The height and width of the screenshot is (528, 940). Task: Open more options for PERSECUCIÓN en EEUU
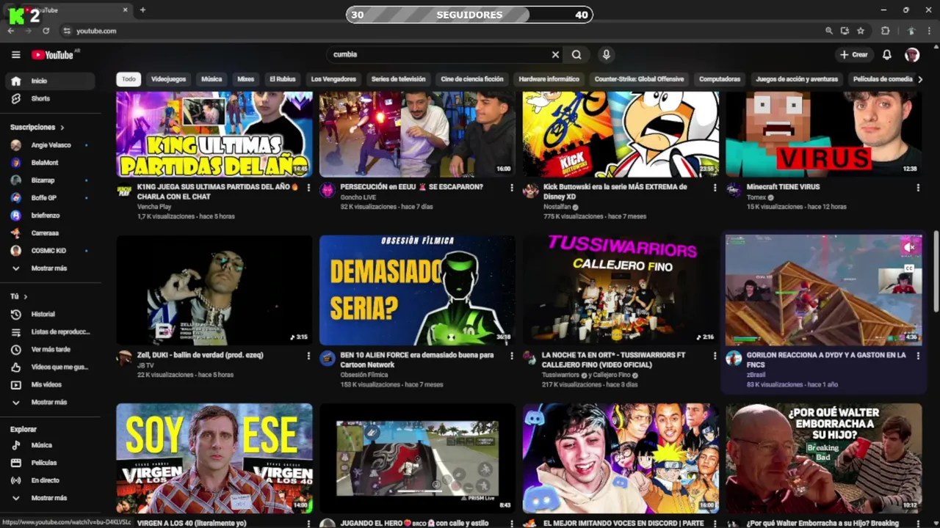(512, 188)
